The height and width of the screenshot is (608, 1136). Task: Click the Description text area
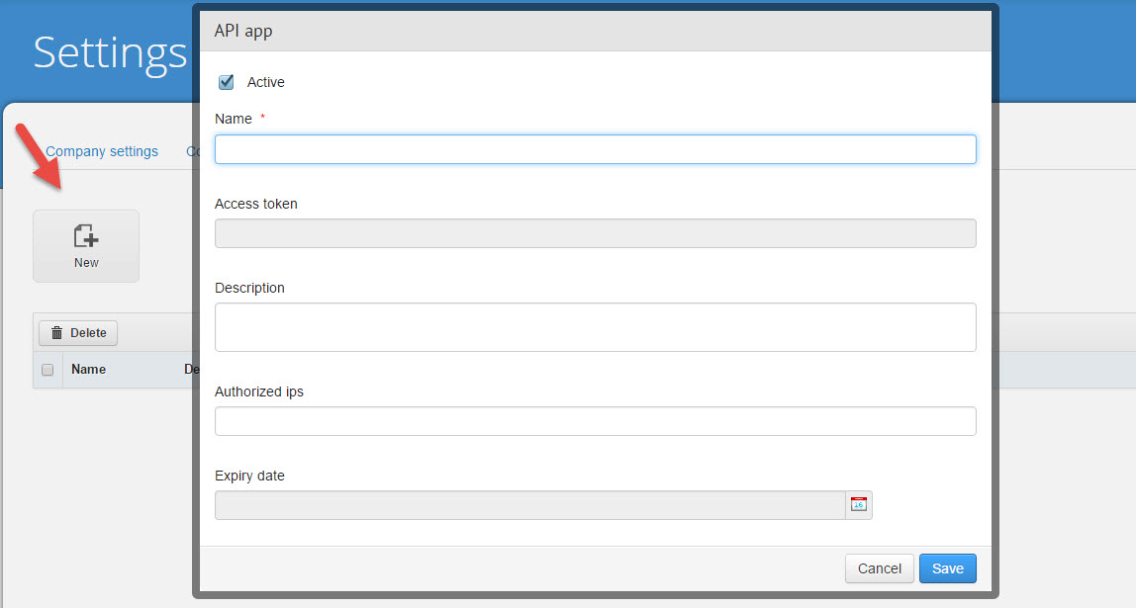(594, 326)
